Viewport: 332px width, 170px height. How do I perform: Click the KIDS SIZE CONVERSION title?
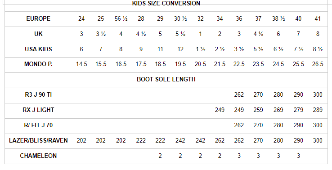[x=166, y=4]
